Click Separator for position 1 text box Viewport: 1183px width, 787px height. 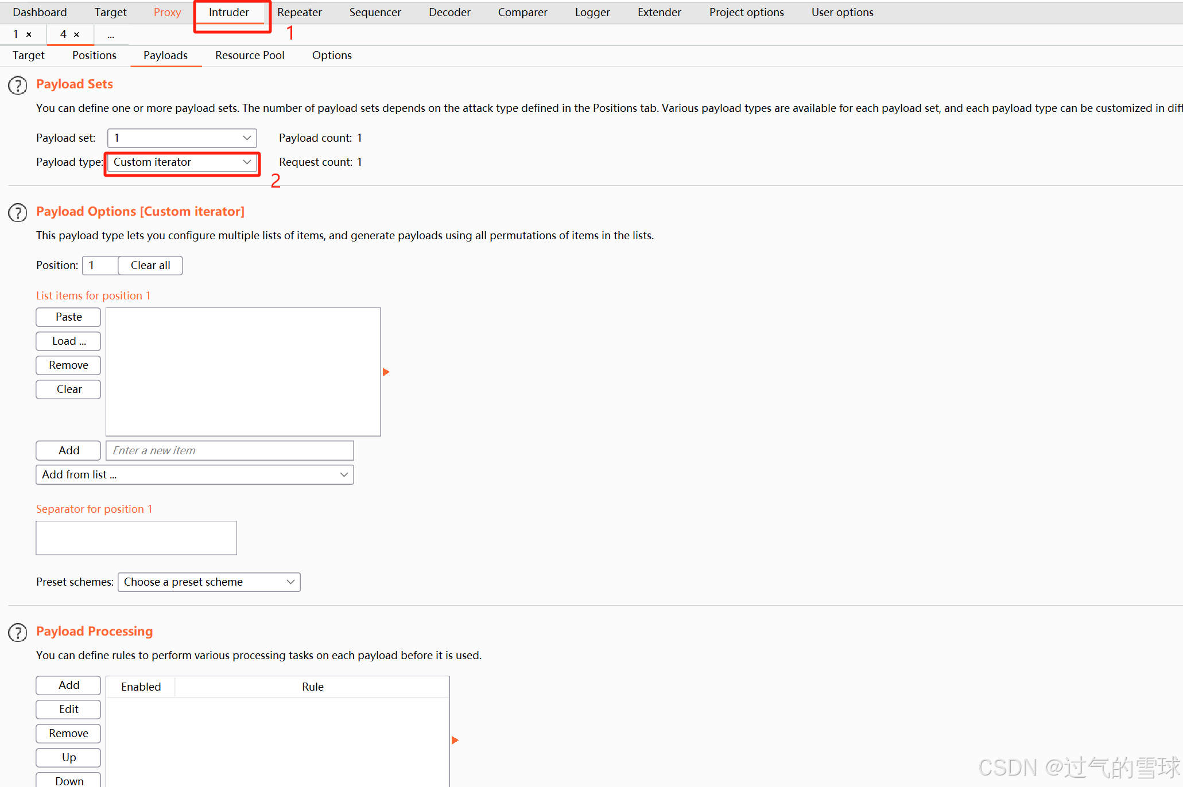tap(136, 538)
